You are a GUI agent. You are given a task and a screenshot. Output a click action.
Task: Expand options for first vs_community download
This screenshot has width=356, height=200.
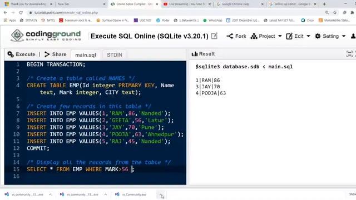click(x=51, y=194)
